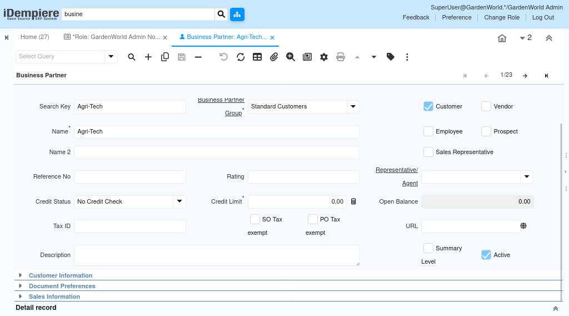Expand the left side panel arrow
The height and width of the screenshot is (316, 569).
pos(7,37)
